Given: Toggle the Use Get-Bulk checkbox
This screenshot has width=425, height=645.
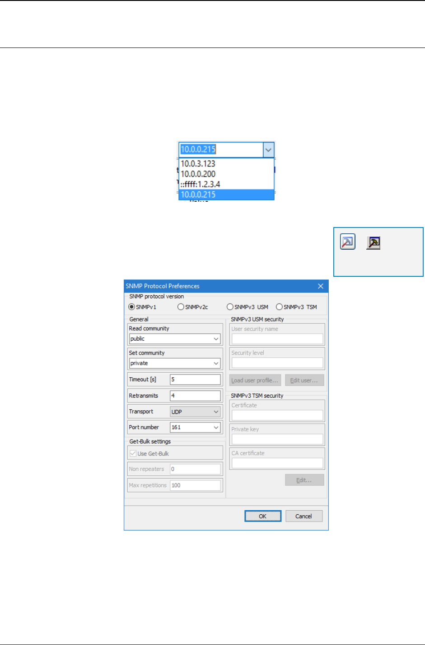Looking at the screenshot, I should 133,454.
